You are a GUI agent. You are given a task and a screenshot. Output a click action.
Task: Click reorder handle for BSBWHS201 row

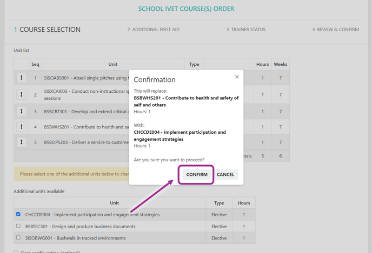tap(21, 127)
